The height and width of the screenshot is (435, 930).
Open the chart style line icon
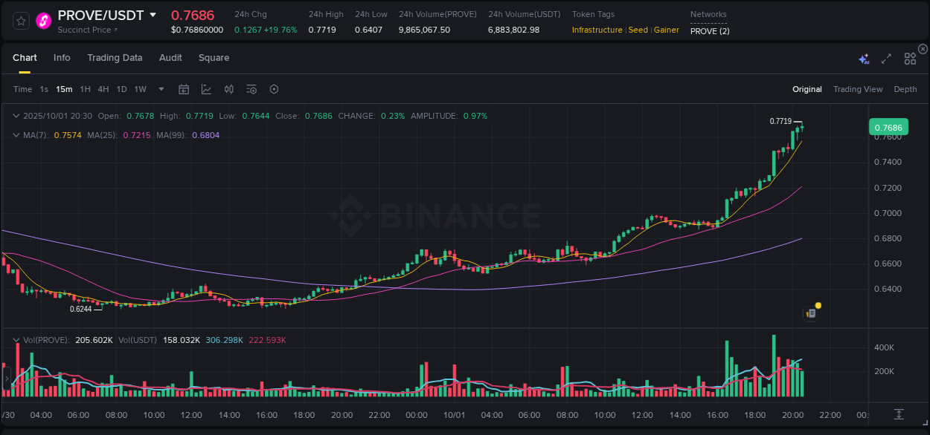coord(206,89)
